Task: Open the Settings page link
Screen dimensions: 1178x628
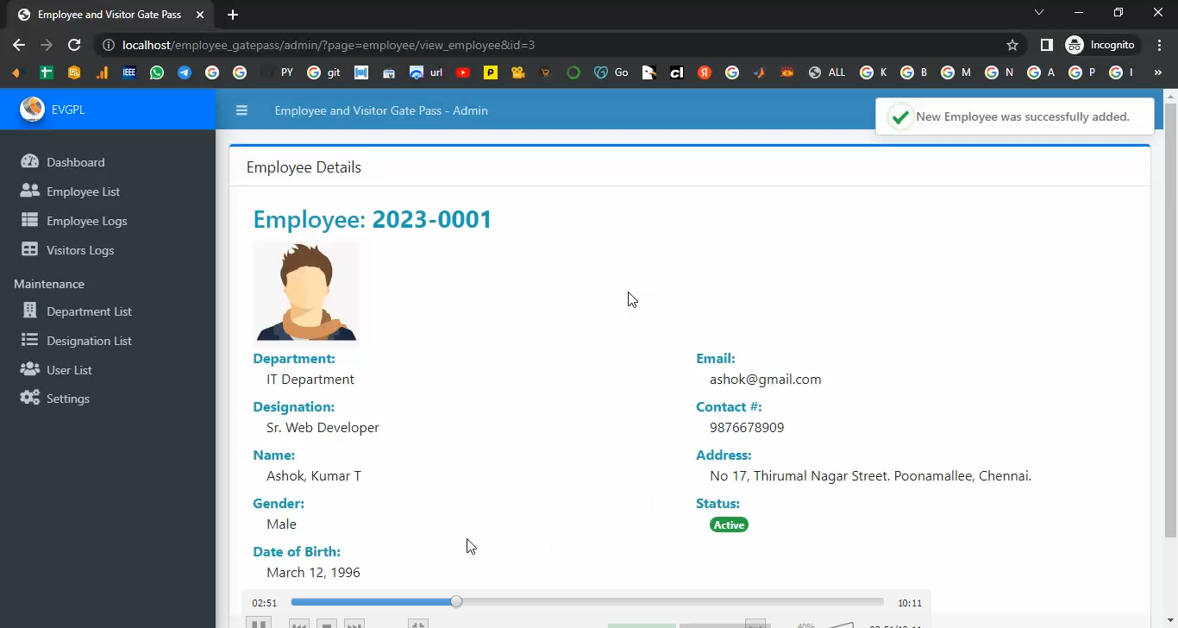Action: click(68, 399)
